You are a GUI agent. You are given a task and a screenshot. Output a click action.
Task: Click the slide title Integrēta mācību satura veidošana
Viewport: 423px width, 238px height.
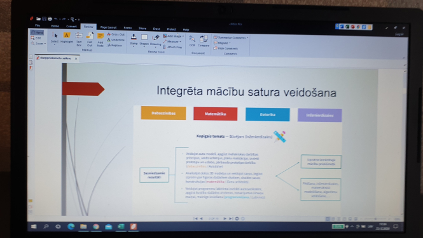point(246,91)
